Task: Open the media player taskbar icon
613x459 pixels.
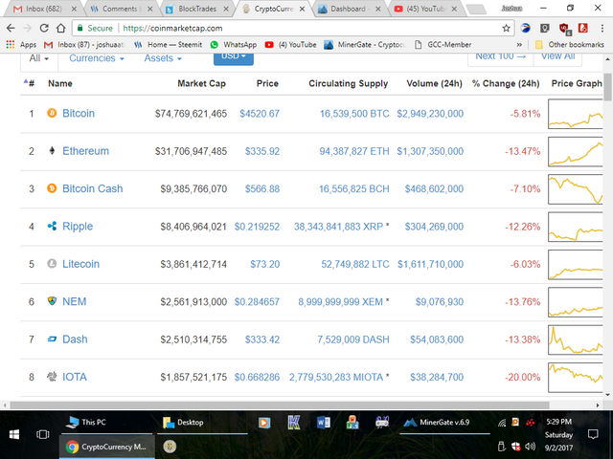Action: click(x=264, y=423)
